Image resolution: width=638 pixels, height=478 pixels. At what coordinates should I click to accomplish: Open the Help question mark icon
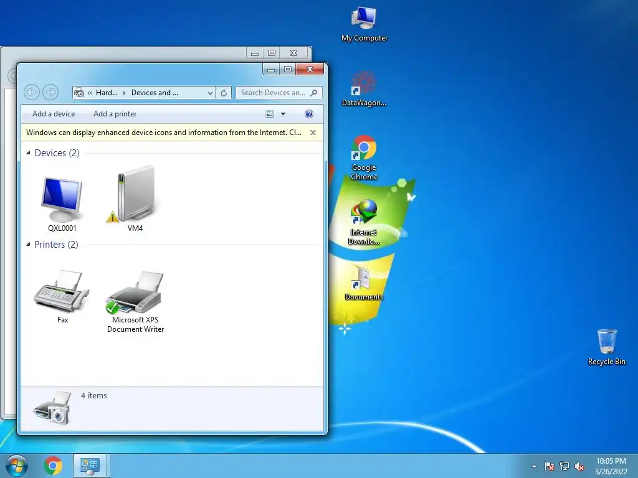309,114
